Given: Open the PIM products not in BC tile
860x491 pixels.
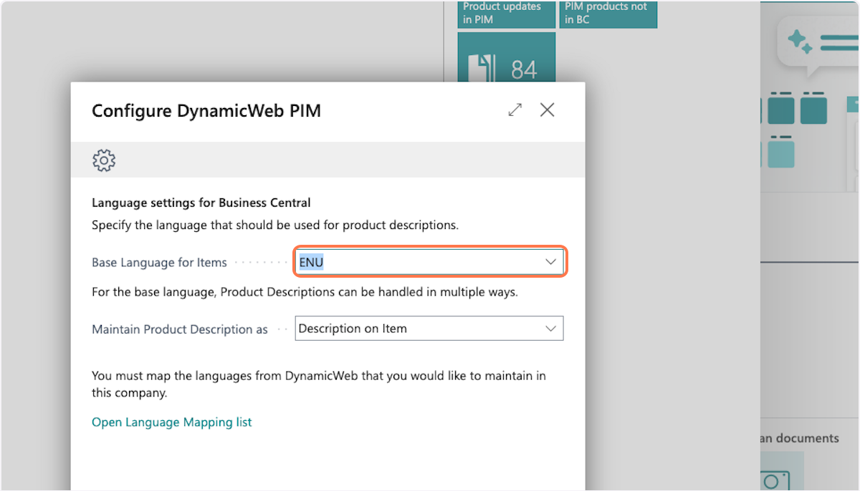Looking at the screenshot, I should coord(608,14).
